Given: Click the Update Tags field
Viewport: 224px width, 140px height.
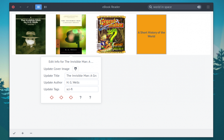Looking at the screenshot, I should [x=81, y=89].
